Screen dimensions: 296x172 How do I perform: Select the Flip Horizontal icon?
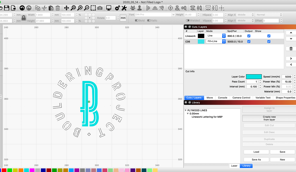click(154, 8)
